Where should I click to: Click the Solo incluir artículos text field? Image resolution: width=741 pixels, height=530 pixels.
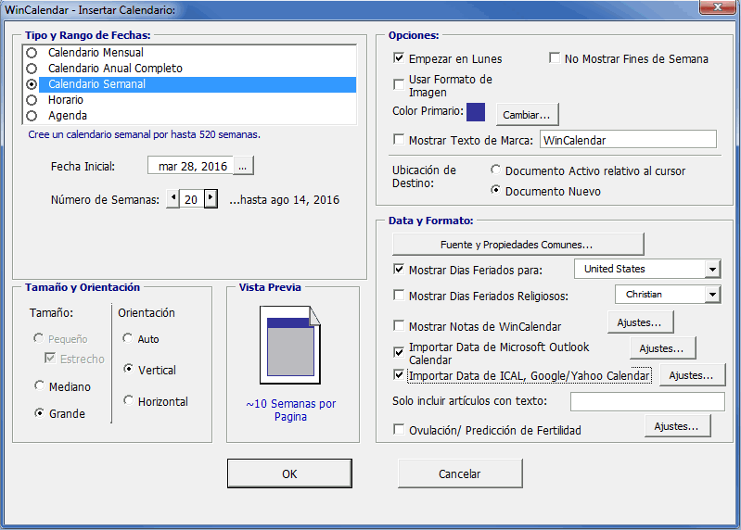(x=646, y=401)
